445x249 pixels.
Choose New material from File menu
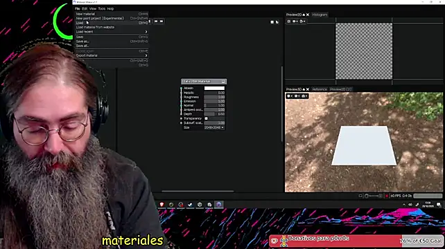coord(112,14)
